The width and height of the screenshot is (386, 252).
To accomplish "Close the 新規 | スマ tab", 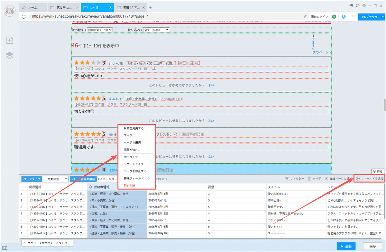I will pos(143,7).
